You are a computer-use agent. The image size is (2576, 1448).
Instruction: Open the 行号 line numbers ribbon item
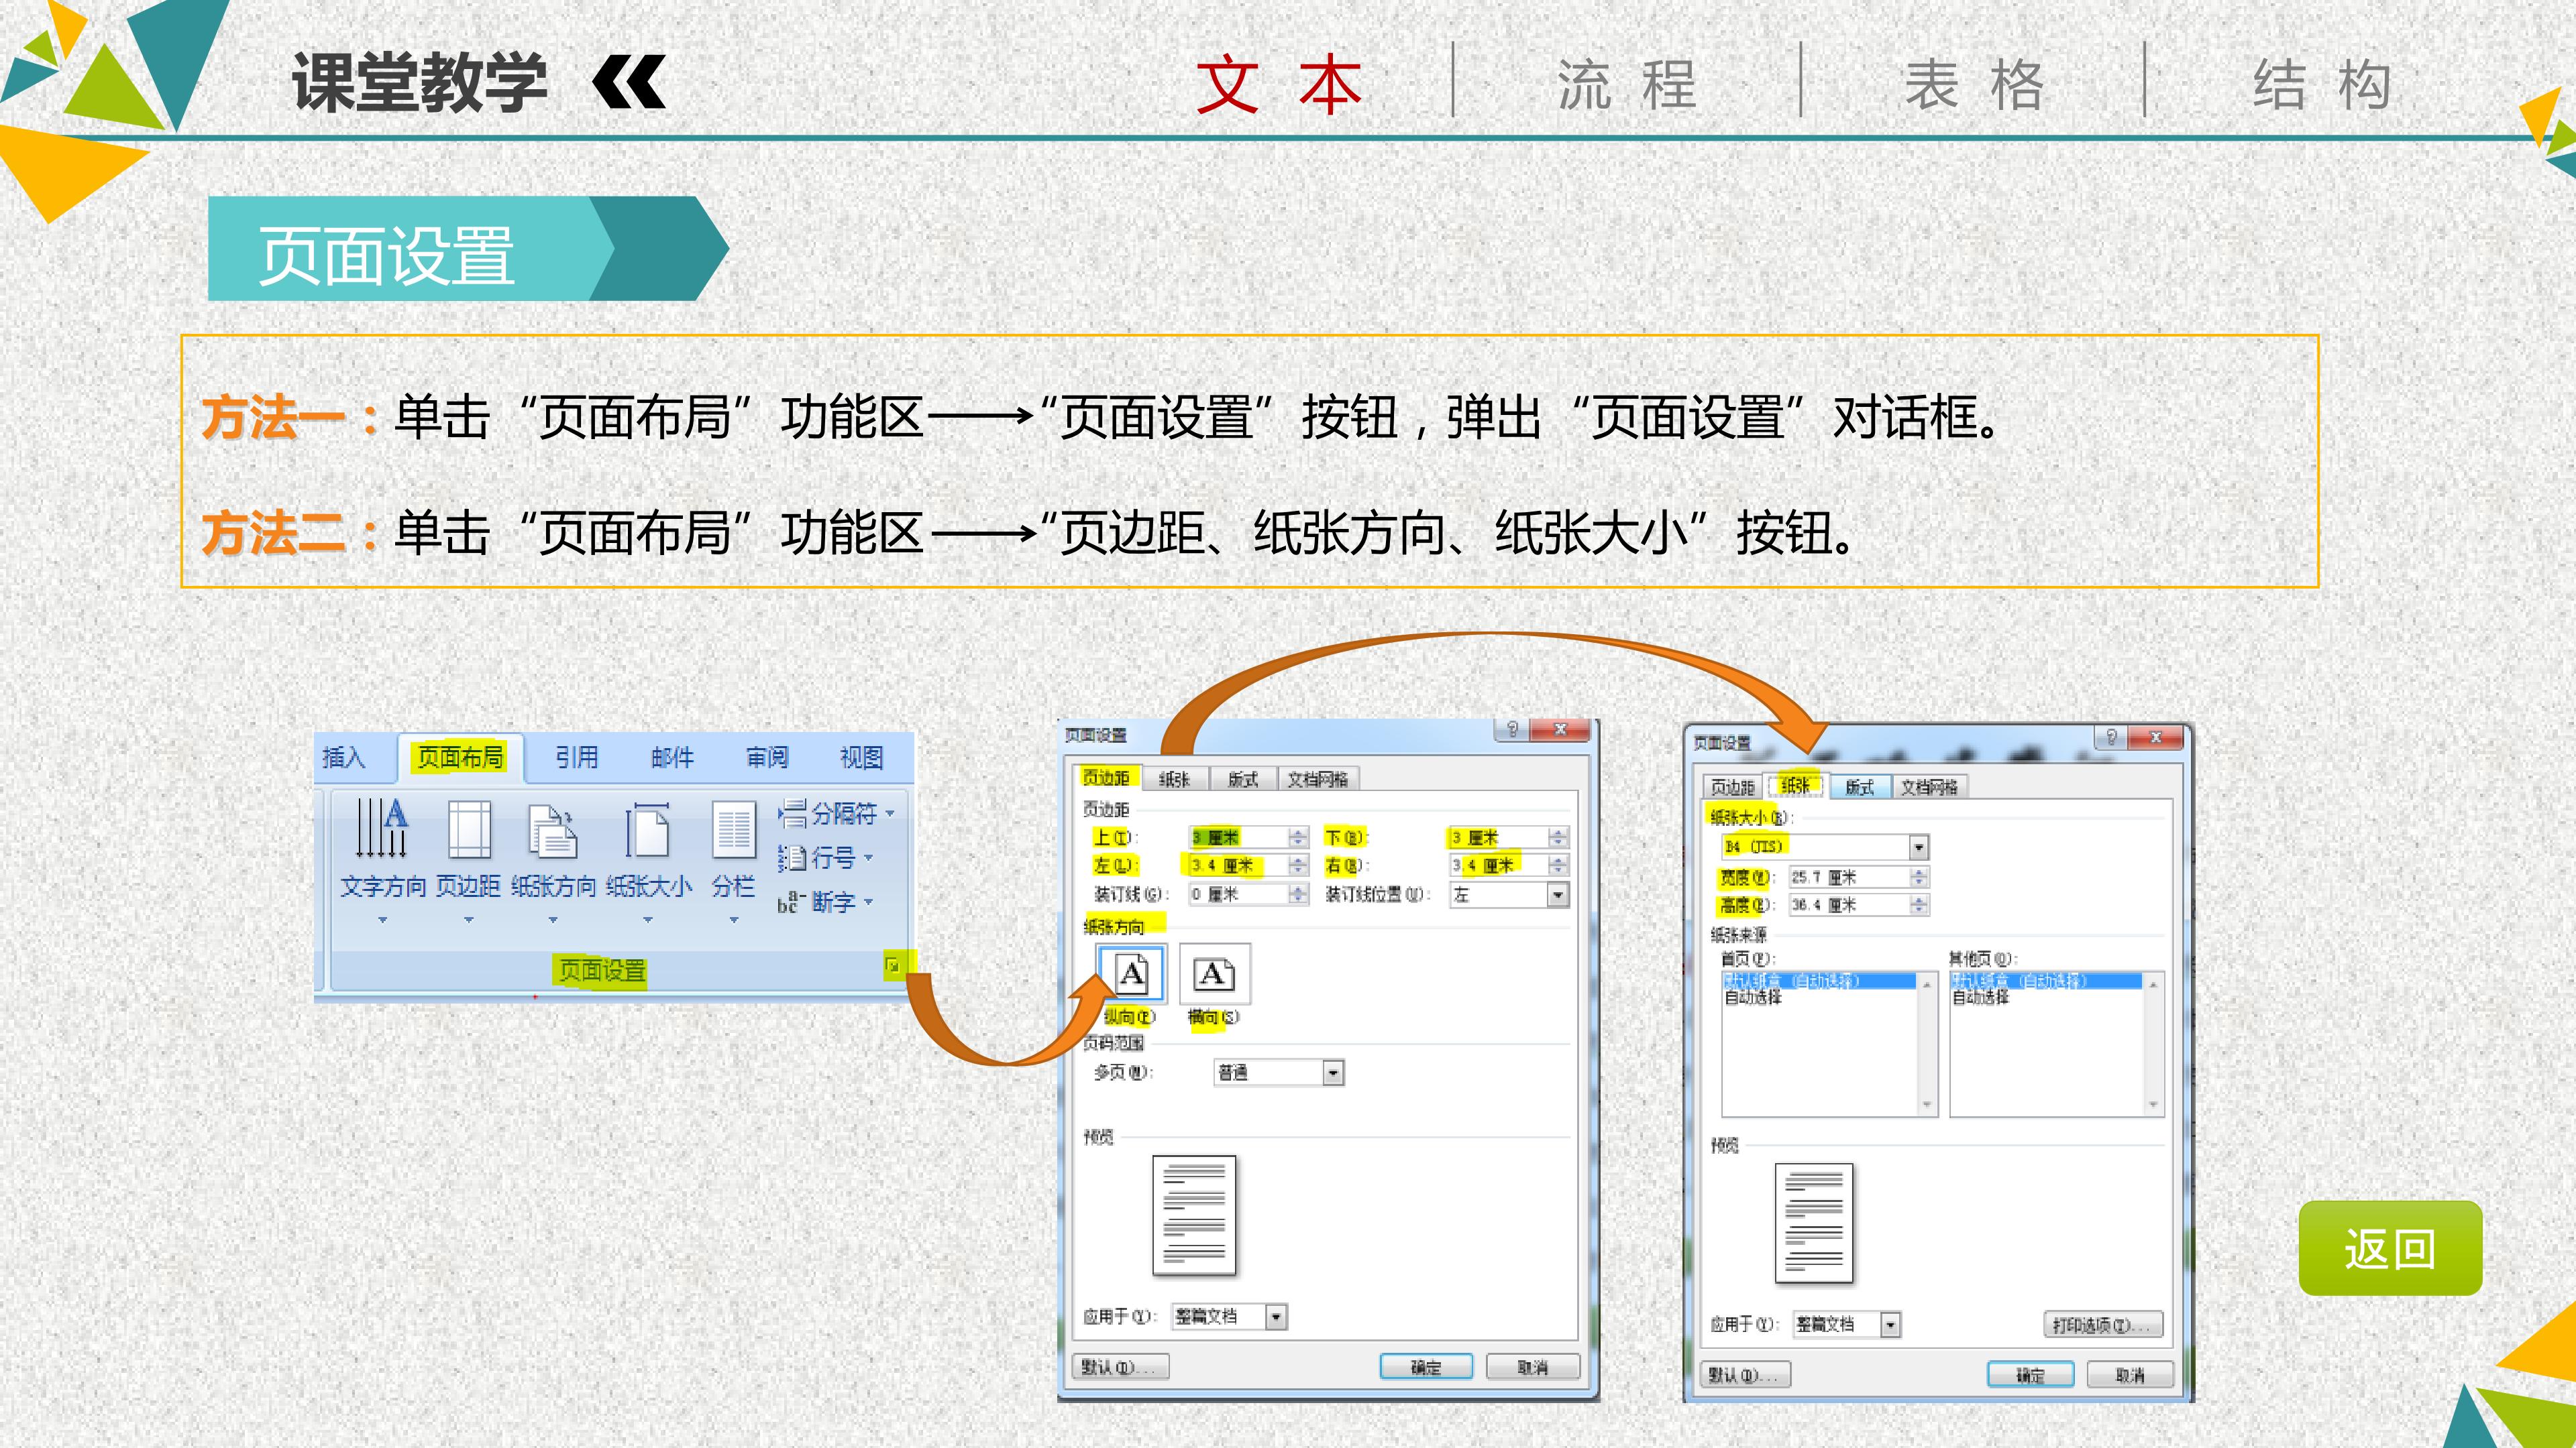[825, 857]
